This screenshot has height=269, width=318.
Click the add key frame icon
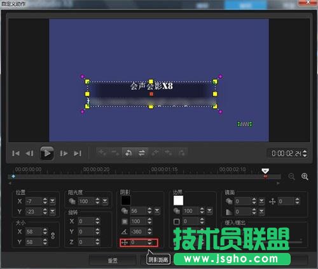(102, 153)
